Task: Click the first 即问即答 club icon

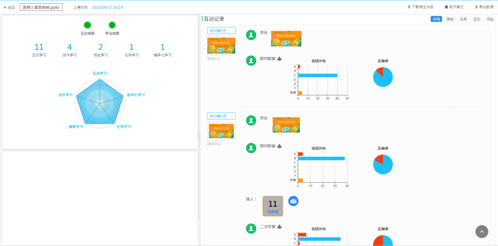Action: 280,59
